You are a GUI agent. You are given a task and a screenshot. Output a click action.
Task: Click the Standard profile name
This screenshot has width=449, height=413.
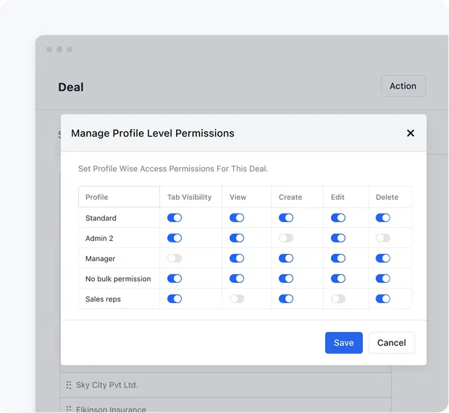click(101, 218)
